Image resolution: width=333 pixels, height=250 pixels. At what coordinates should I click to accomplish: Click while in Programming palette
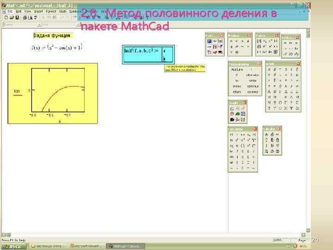coord(253,81)
